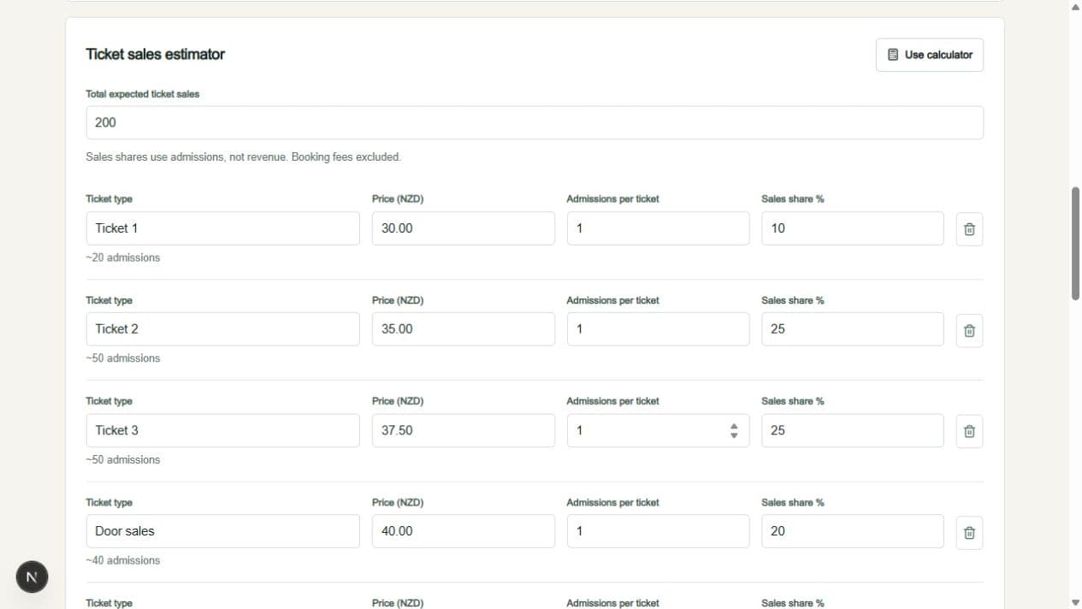This screenshot has height=609, width=1082.
Task: Edit the 30.00 price field
Action: (x=463, y=228)
